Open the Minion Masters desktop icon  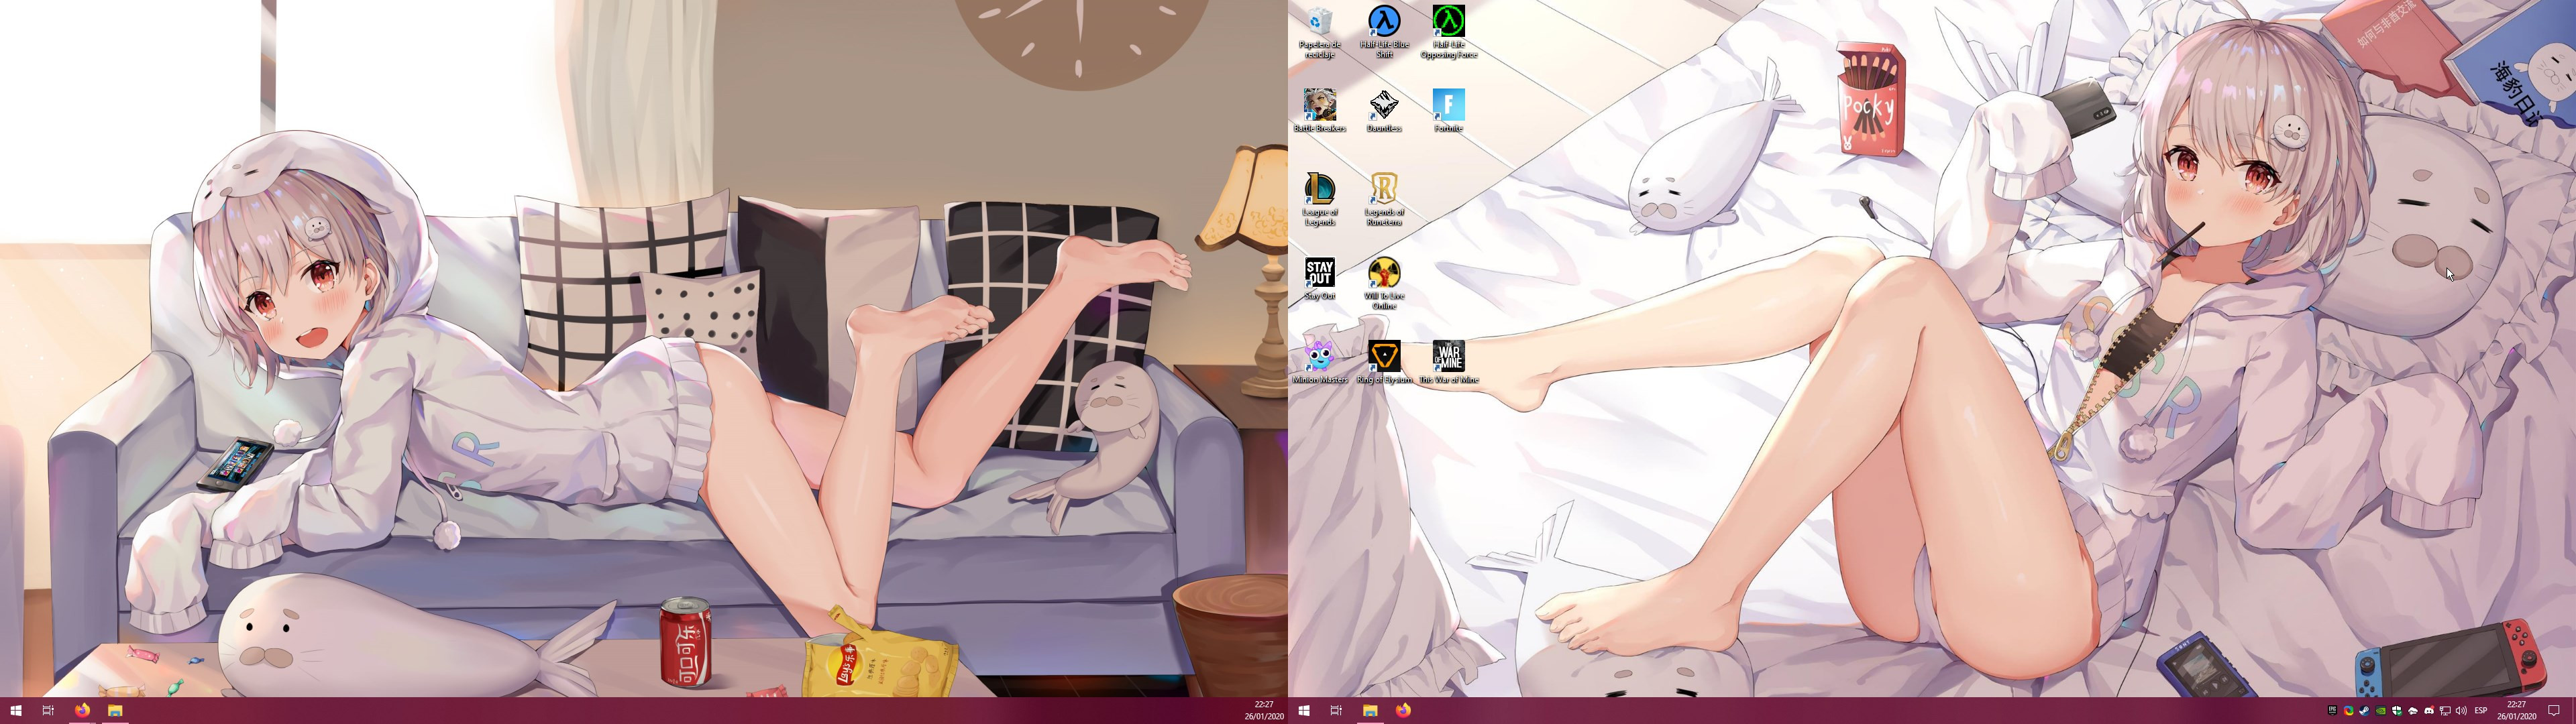coord(1320,358)
